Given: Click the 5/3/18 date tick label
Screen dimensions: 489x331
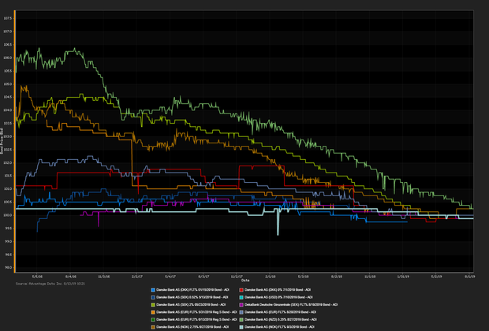Looking at the screenshot, I should 303,277.
